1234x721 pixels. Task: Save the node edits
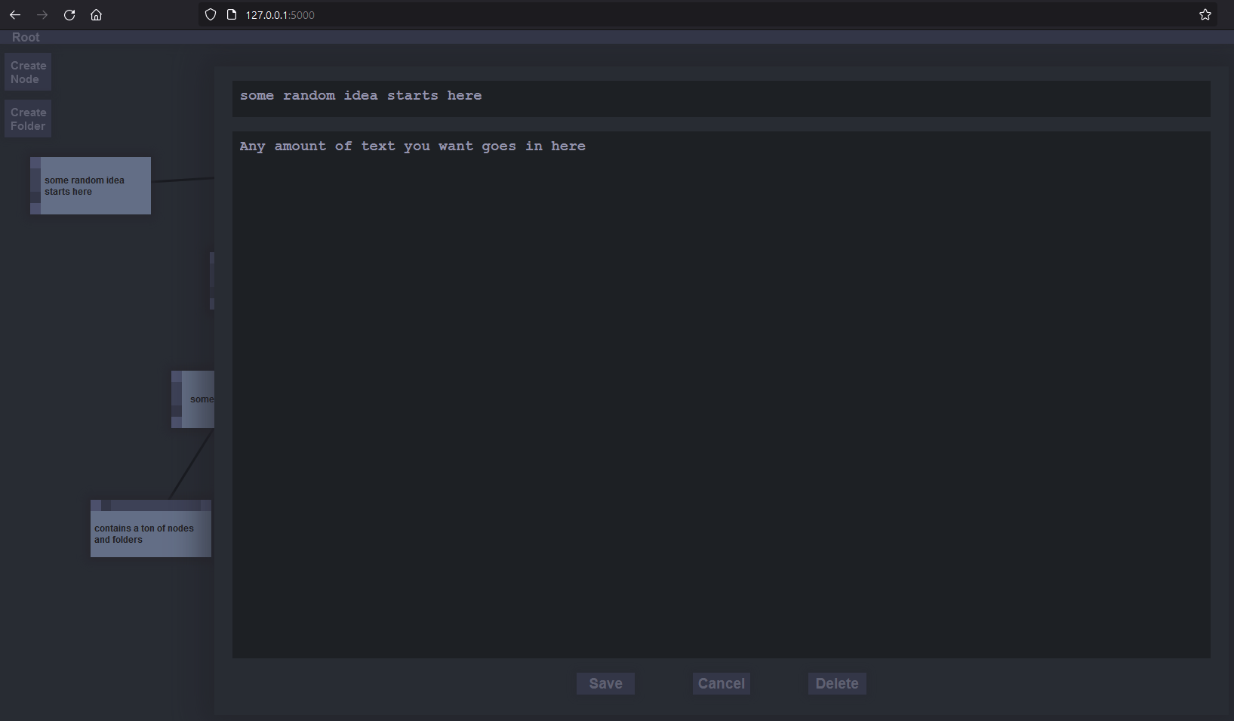(605, 684)
